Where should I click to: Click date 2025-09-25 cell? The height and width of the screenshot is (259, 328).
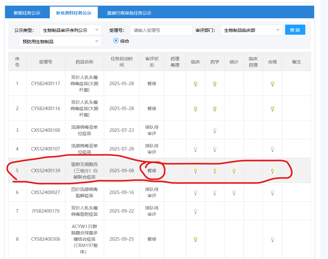pyautogui.click(x=121, y=239)
